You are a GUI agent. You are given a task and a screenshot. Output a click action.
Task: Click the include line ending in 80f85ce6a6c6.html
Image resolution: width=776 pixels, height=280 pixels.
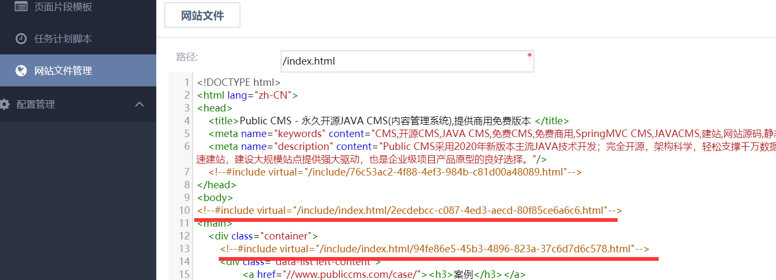coord(409,211)
